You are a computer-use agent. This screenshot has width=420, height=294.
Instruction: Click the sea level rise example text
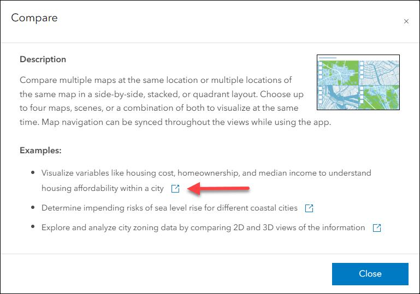click(169, 208)
